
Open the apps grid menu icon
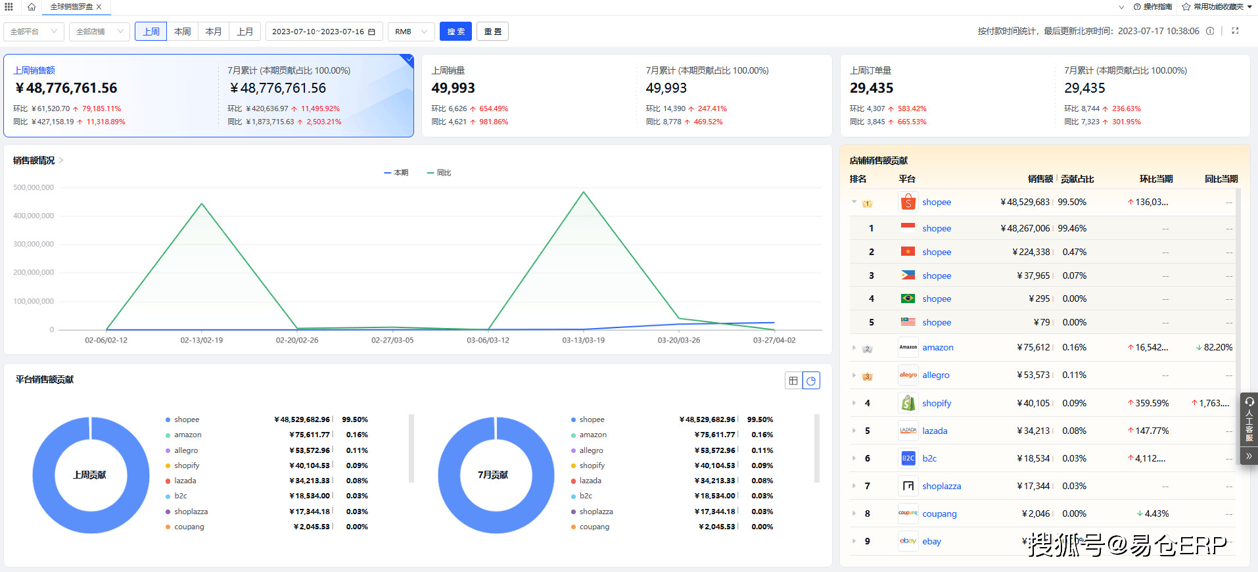[x=9, y=7]
